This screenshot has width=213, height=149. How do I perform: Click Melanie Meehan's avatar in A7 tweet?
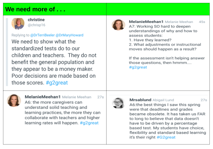coord(119,25)
